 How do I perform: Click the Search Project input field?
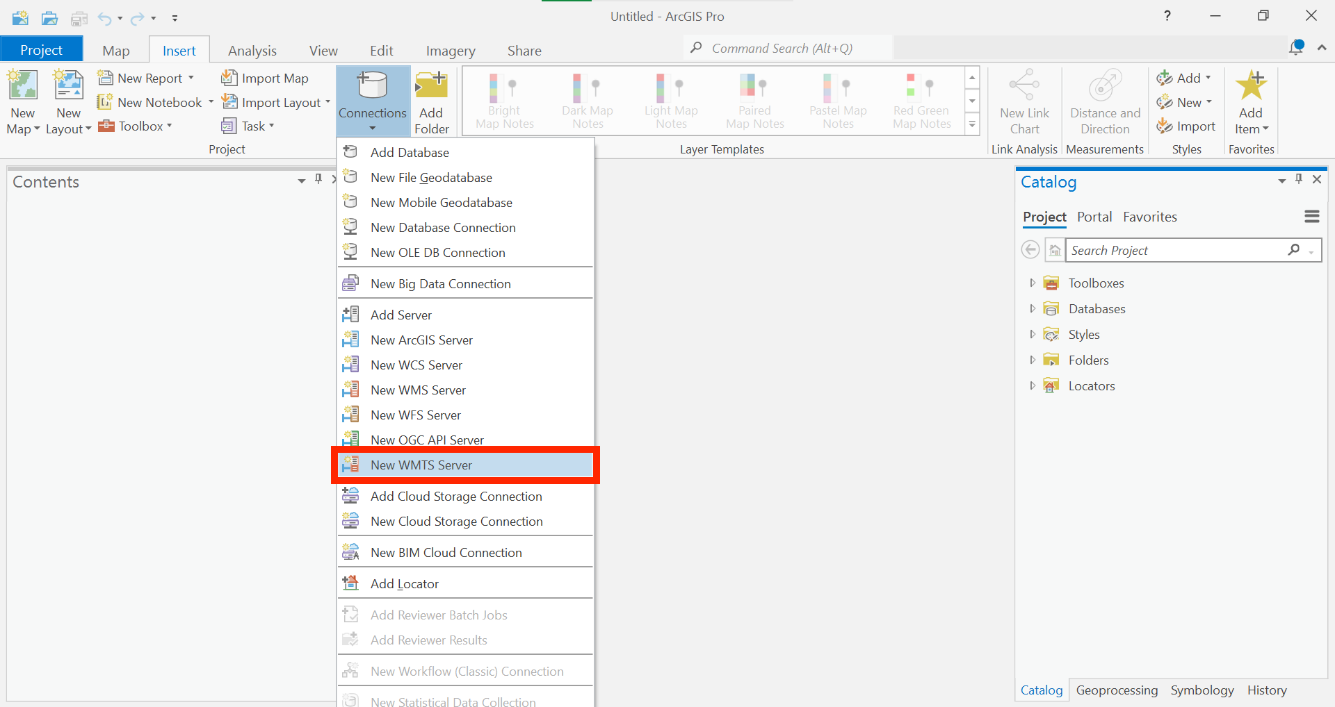click(1175, 250)
